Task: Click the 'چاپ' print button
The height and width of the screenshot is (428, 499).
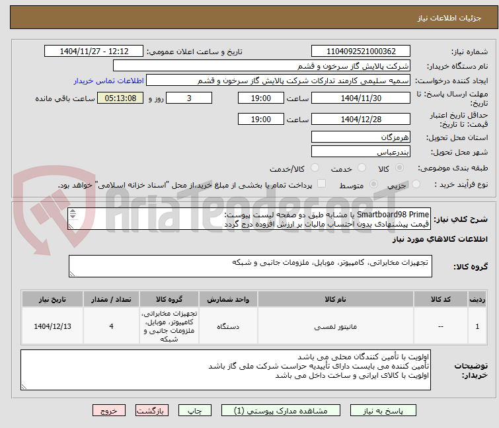Action: tap(195, 410)
